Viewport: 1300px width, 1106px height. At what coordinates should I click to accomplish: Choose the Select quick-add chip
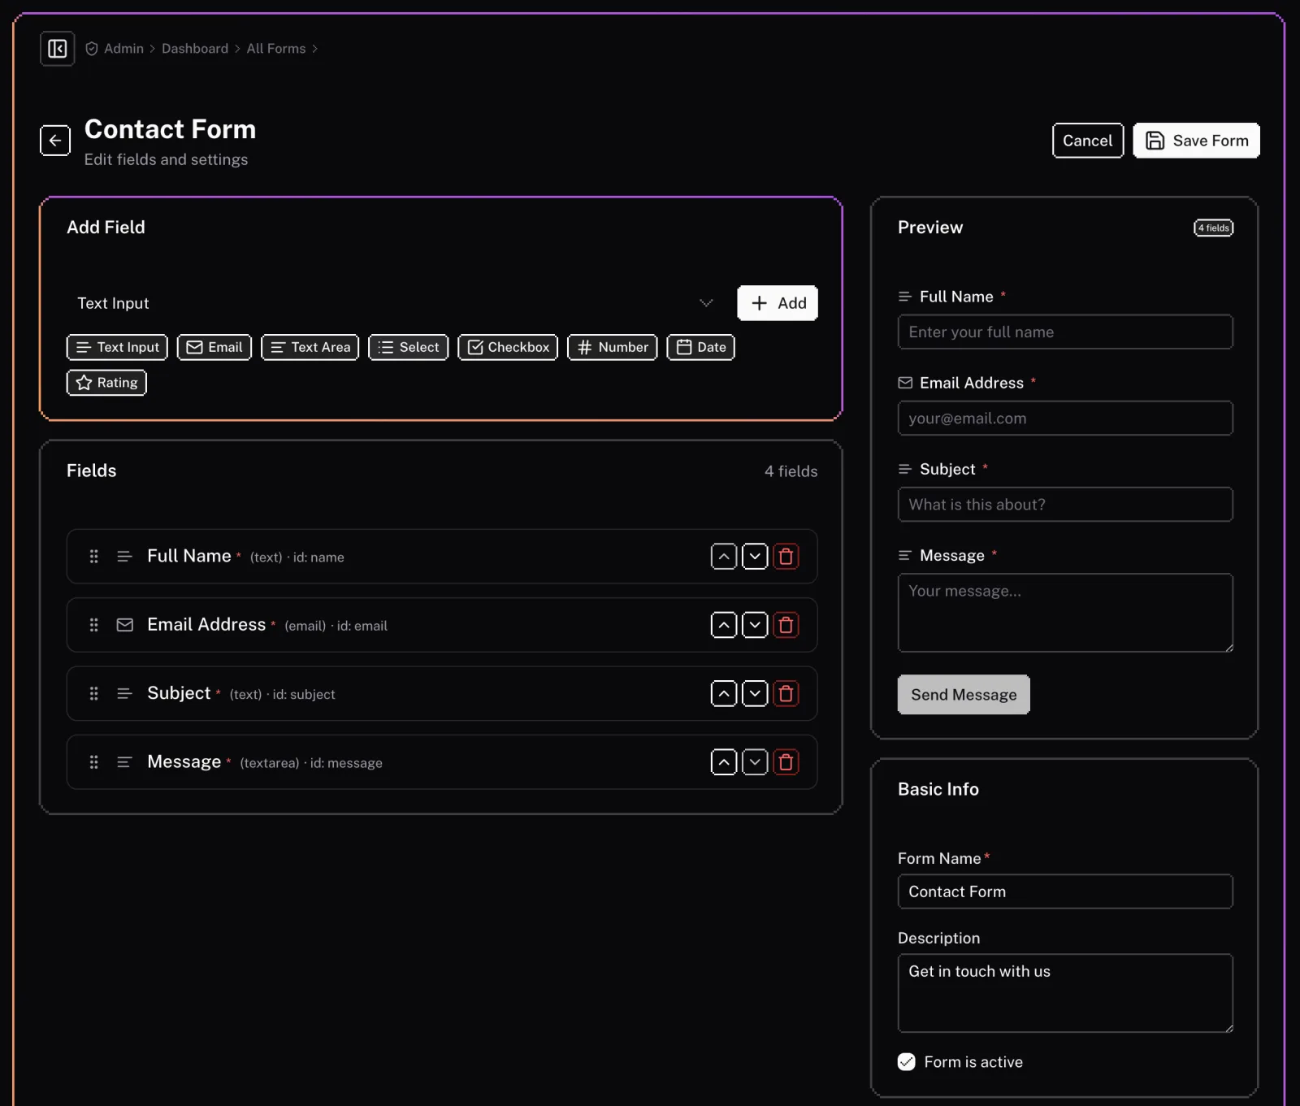coord(408,347)
